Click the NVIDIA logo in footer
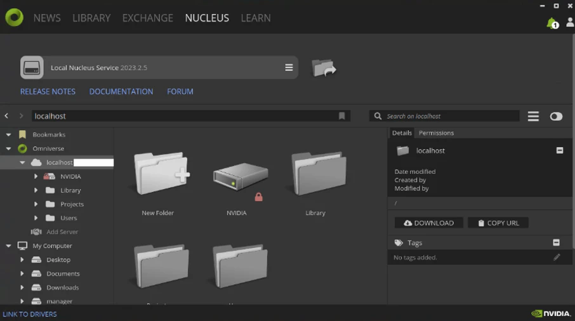575x321 pixels. coord(551,313)
